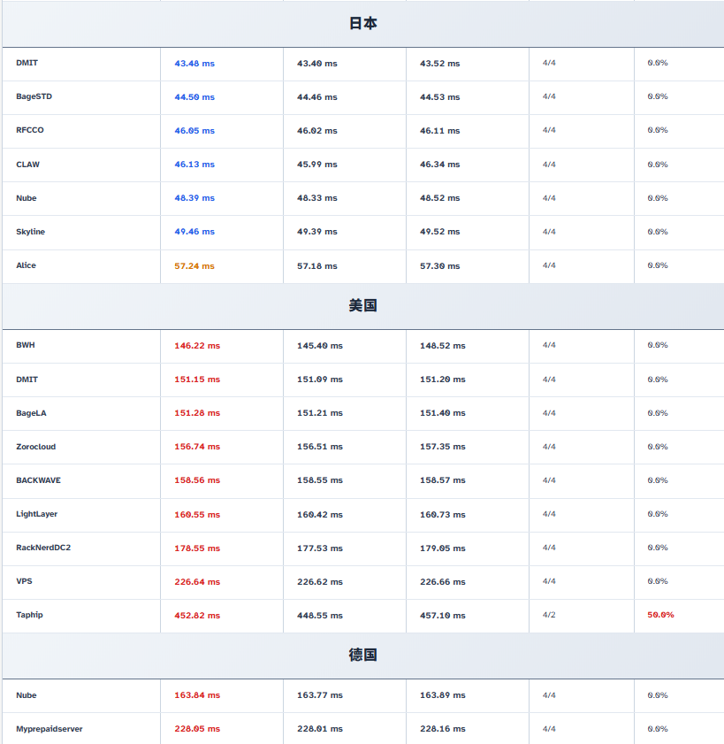The height and width of the screenshot is (744, 724).
Task: Click the 452.82 ms average latency
Action: [197, 616]
